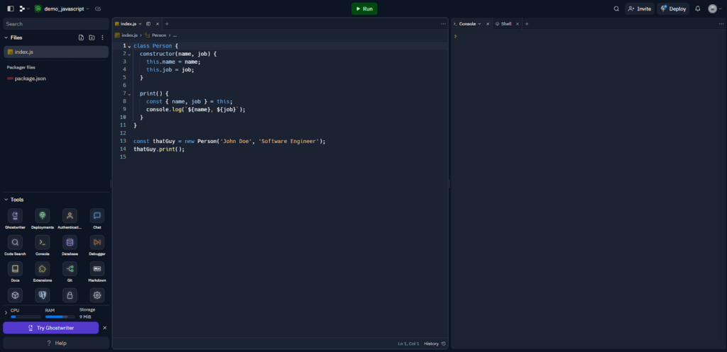The width and height of the screenshot is (727, 352).
Task: Open Chat tool
Action: 97,215
